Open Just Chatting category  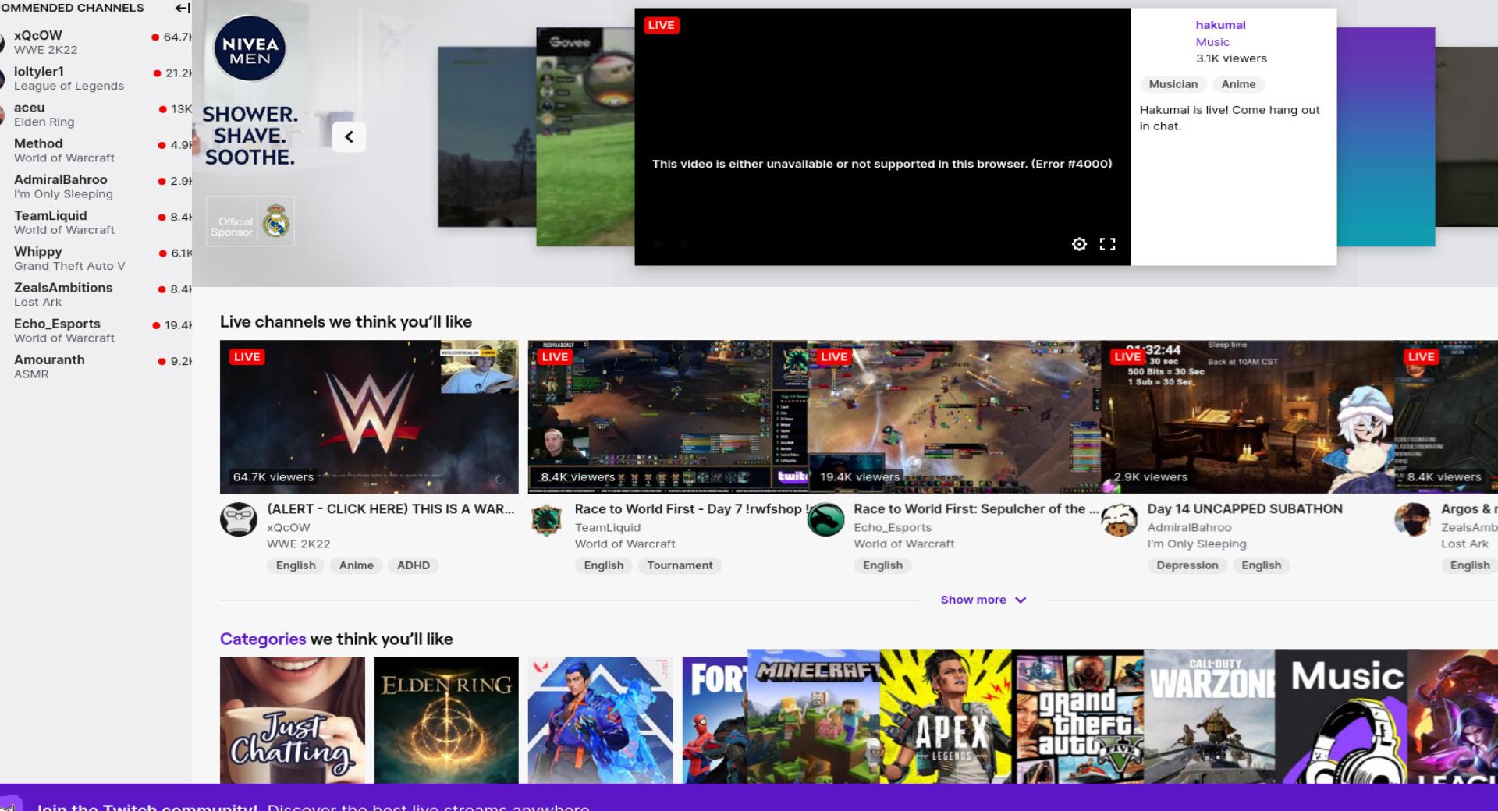point(293,720)
